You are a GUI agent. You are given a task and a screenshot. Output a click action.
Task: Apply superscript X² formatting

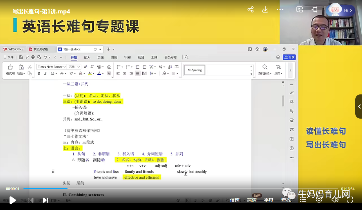coord(71,74)
